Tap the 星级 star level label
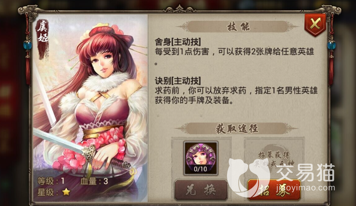This screenshot has height=206, width=356. click(x=46, y=192)
